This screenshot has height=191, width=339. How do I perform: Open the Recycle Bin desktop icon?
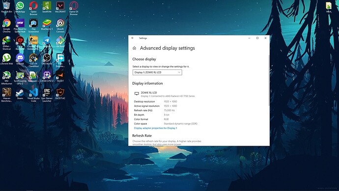tap(7, 7)
